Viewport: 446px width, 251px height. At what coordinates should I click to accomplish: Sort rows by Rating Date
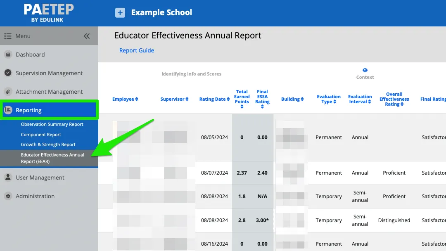[214, 99]
